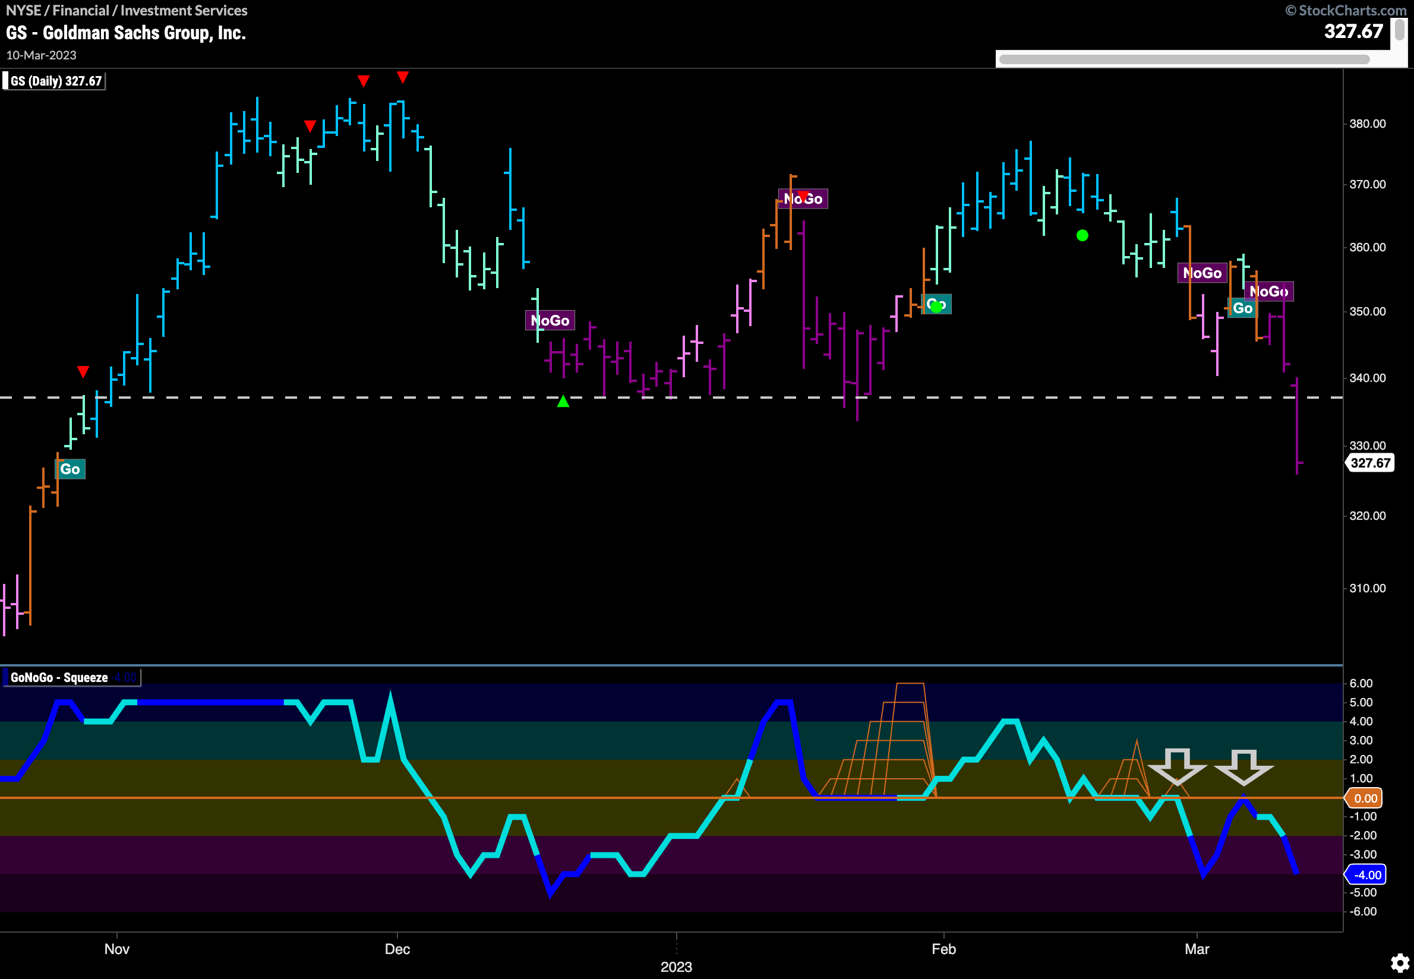Click the NoGo label overlapped by a red triangle
This screenshot has width=1414, height=979.
click(803, 199)
